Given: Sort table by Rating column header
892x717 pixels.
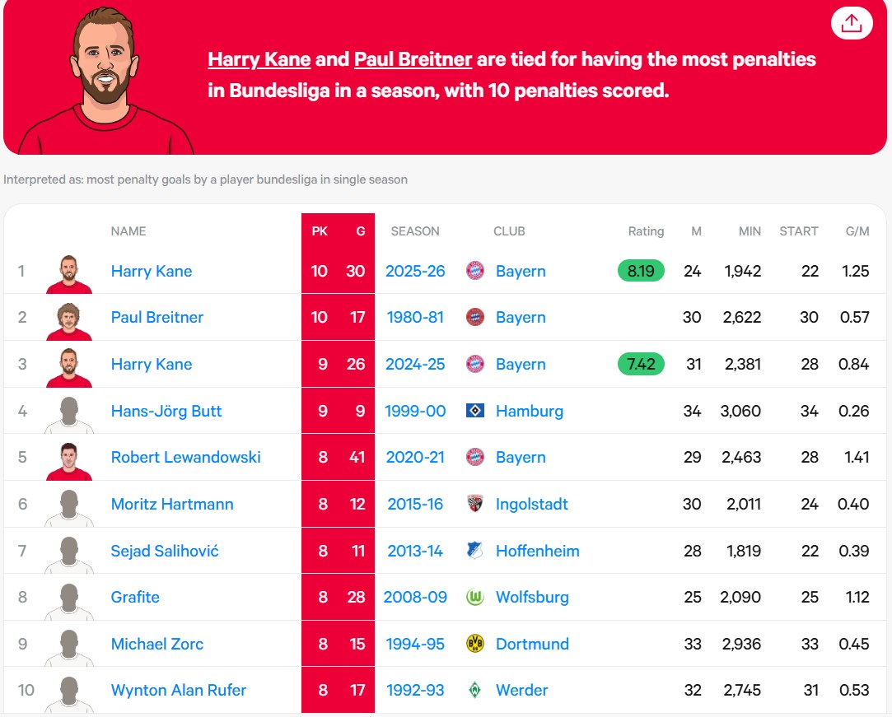Looking at the screenshot, I should [646, 231].
